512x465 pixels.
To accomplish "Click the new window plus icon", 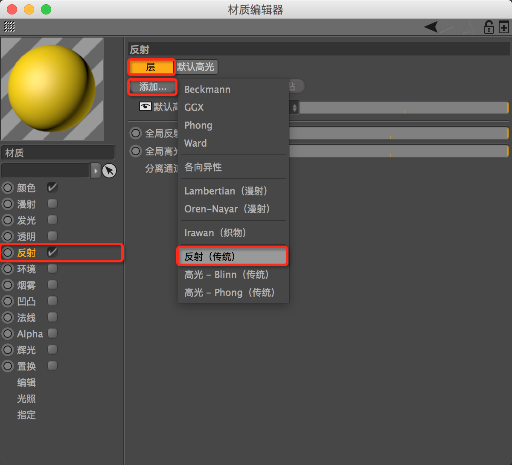I will [x=504, y=27].
